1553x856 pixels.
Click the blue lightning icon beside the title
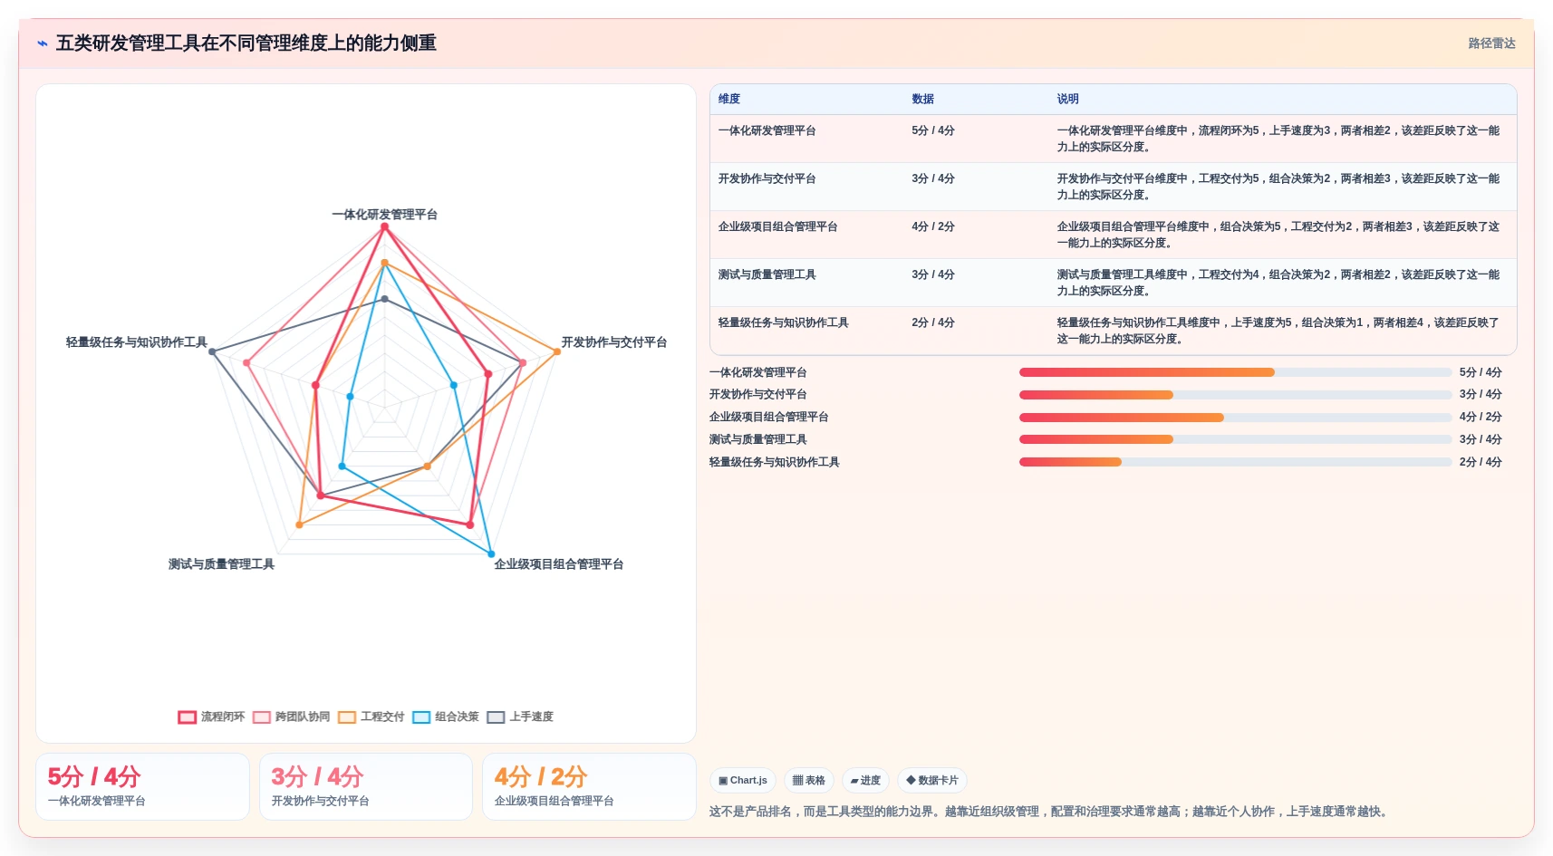coord(42,43)
